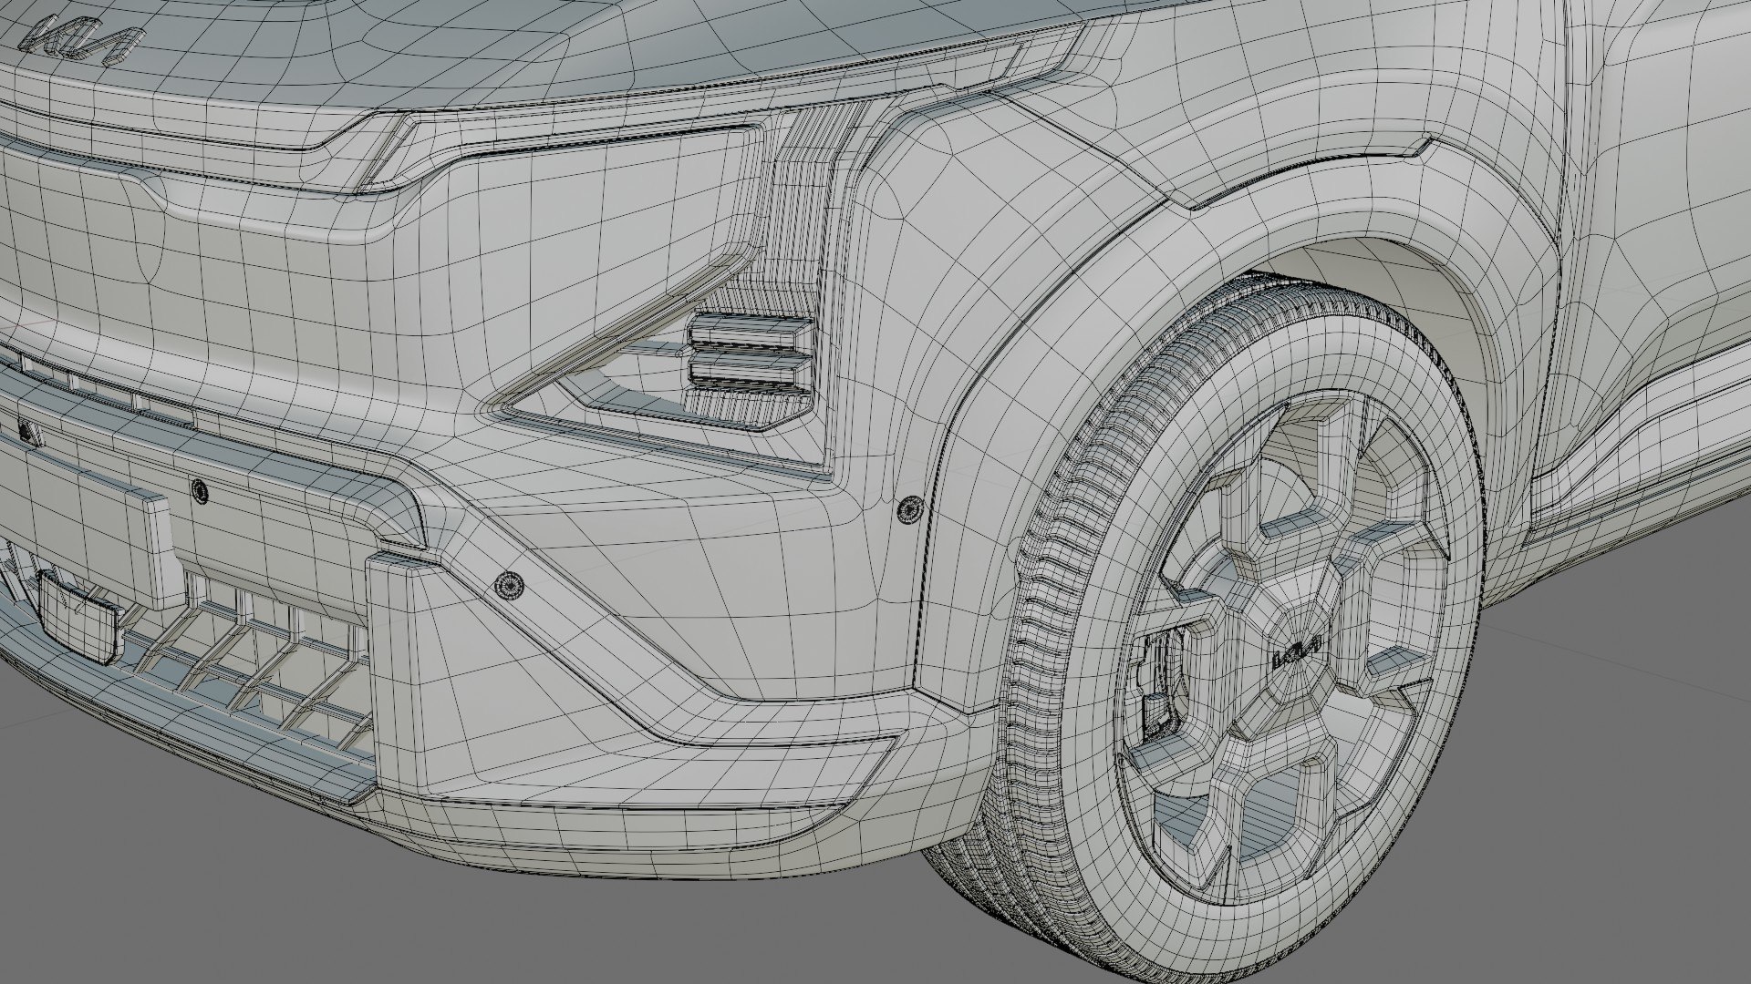1751x984 pixels.
Task: Select the front tire tread
Action: tap(1049, 583)
